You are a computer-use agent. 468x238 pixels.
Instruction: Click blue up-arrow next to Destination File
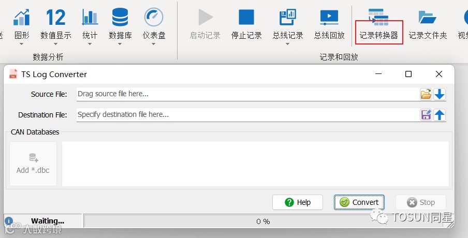[440, 115]
